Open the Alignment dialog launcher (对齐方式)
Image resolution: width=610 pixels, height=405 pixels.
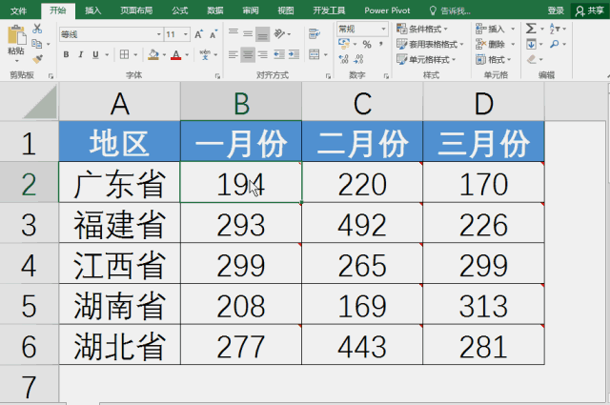pyautogui.click(x=328, y=76)
